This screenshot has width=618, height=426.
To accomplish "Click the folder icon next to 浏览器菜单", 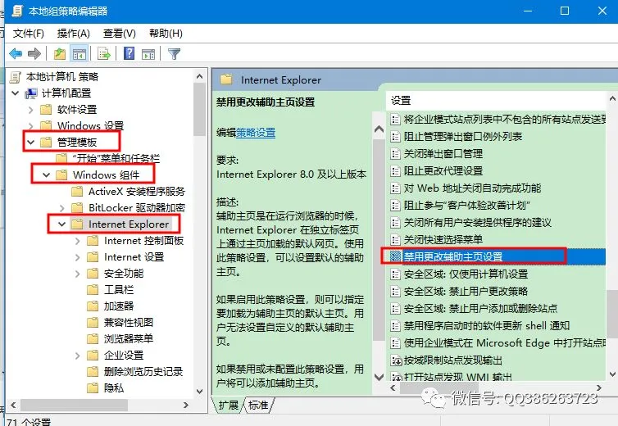I will coord(93,339).
